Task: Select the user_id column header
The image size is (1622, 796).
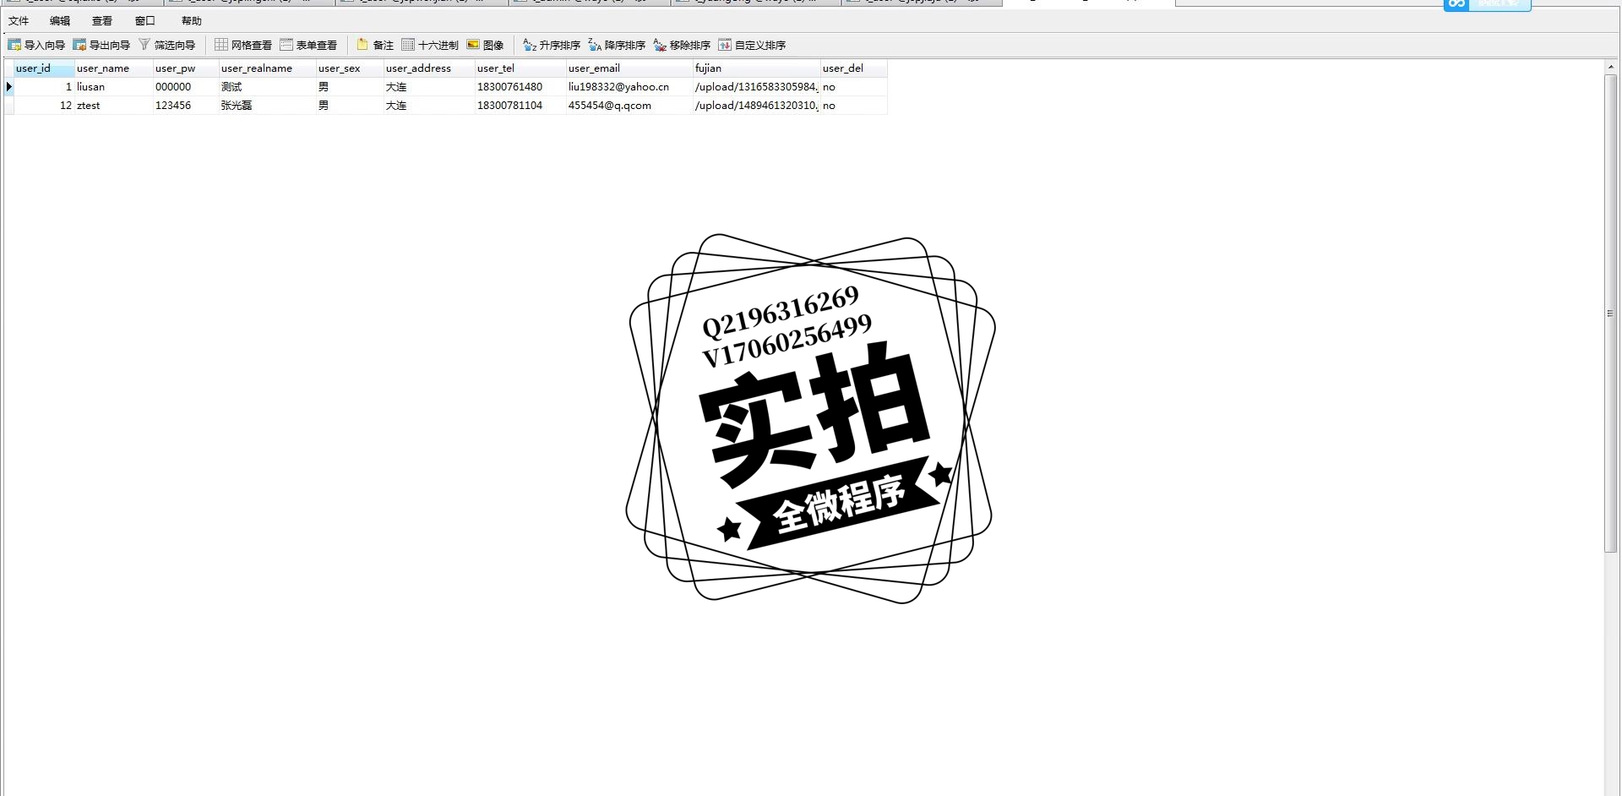Action: point(44,68)
